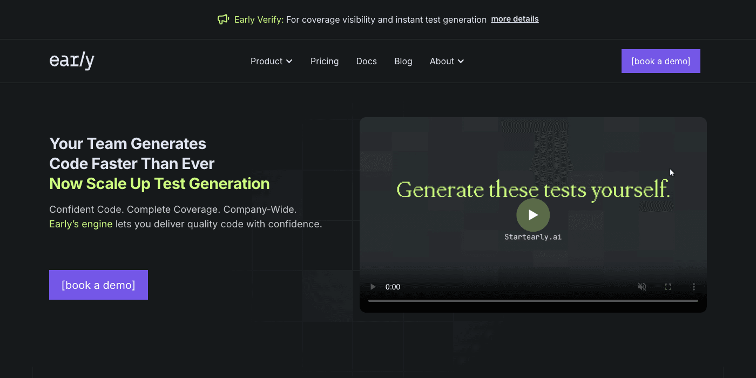Go to the Pricing page
Viewport: 756px width, 378px height.
[x=325, y=62]
